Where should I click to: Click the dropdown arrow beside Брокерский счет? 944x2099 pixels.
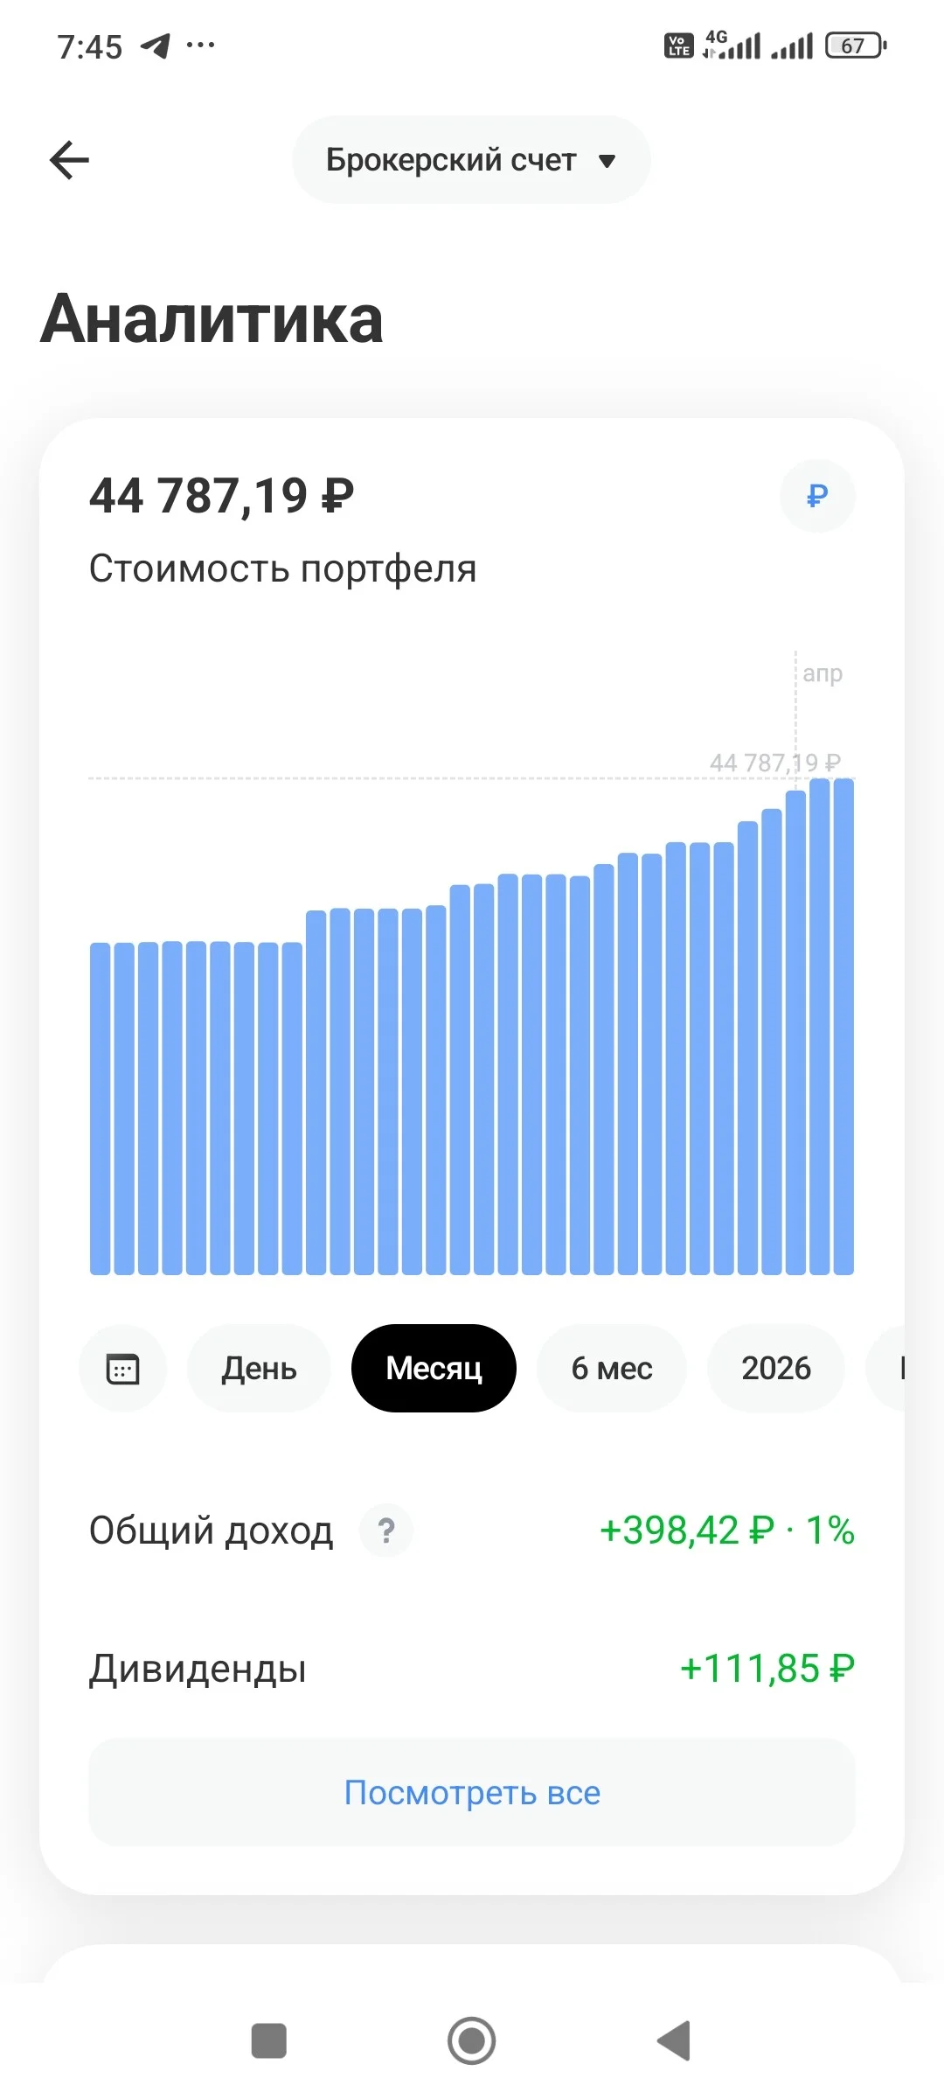tap(607, 161)
